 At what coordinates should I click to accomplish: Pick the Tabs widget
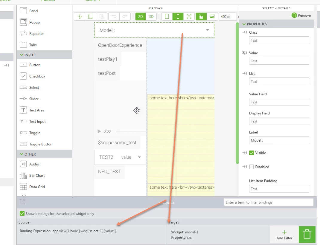tap(28, 45)
